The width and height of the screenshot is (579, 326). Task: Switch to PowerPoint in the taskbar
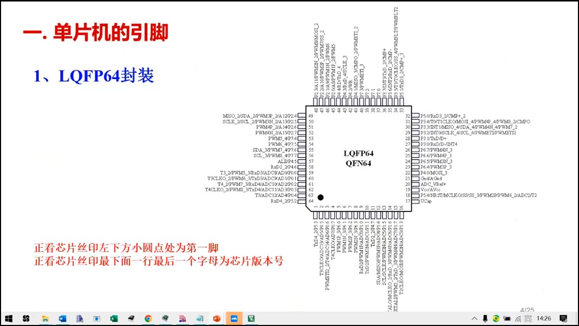tap(216, 319)
